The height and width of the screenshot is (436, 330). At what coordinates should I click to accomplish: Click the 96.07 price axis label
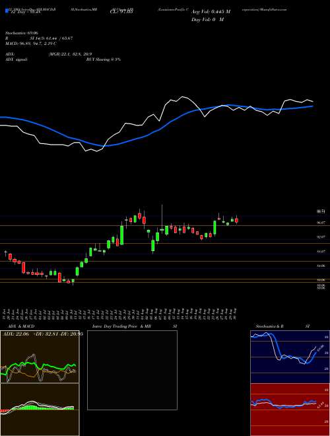tap(321, 223)
